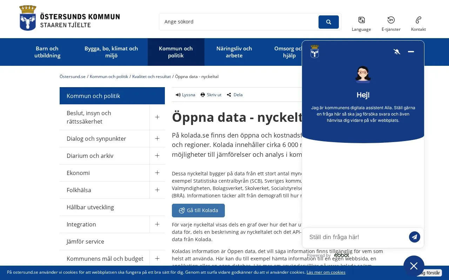
Task: Click the Dela share icon
Action: [x=229, y=95]
